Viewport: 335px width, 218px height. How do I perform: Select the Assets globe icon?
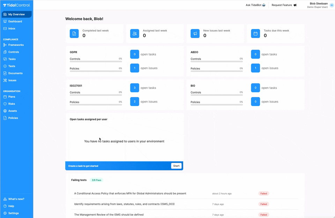(x=5, y=111)
